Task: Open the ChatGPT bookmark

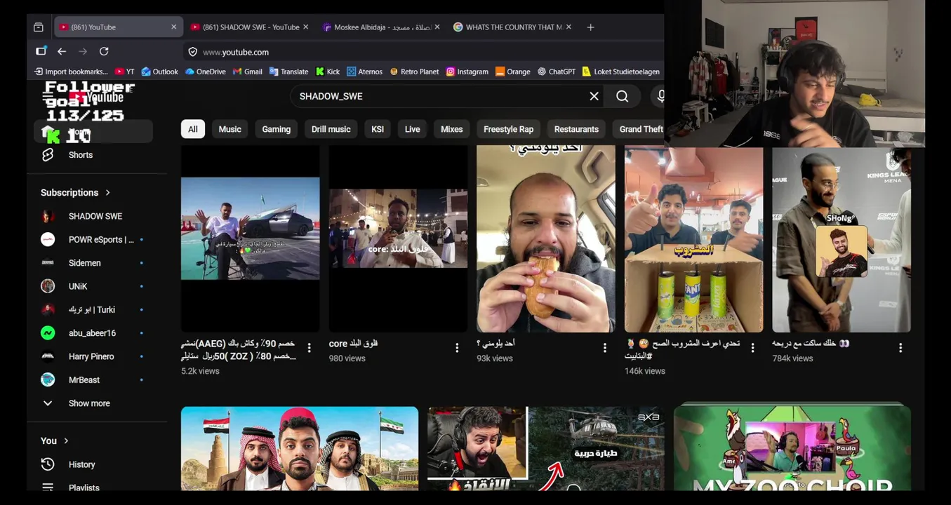Action: coord(557,72)
